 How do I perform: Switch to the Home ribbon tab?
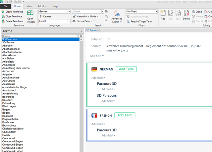click(x=17, y=6)
